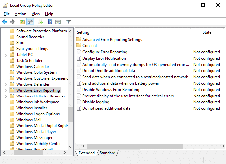Click the Back arrow toolbar icon

(x=5, y=22)
